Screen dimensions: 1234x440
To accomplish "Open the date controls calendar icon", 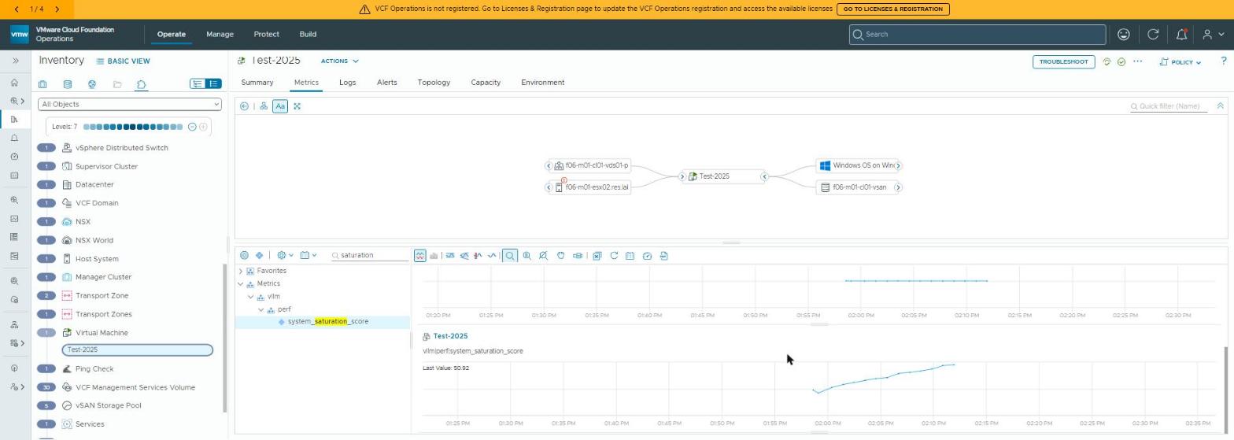I will tap(630, 256).
